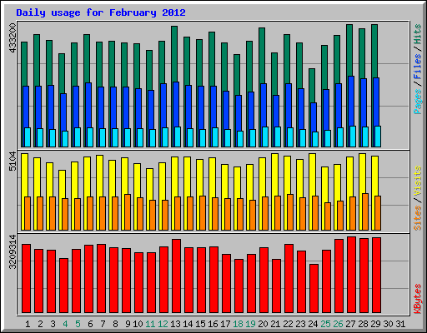The width and height of the screenshot is (427, 333).
Task: Click x-axis day label 29
Action: 375,324
